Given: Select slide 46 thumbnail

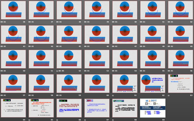Looking at the screenshot, I should click(97, 34).
